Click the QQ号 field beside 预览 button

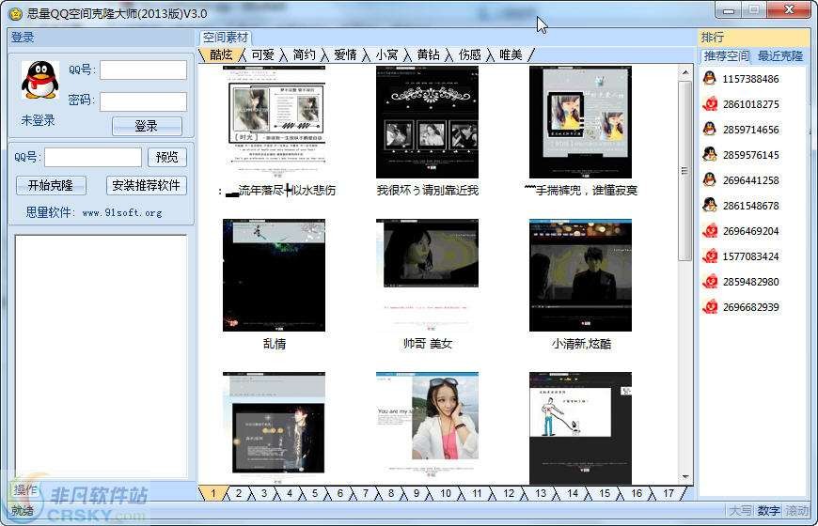[93, 157]
